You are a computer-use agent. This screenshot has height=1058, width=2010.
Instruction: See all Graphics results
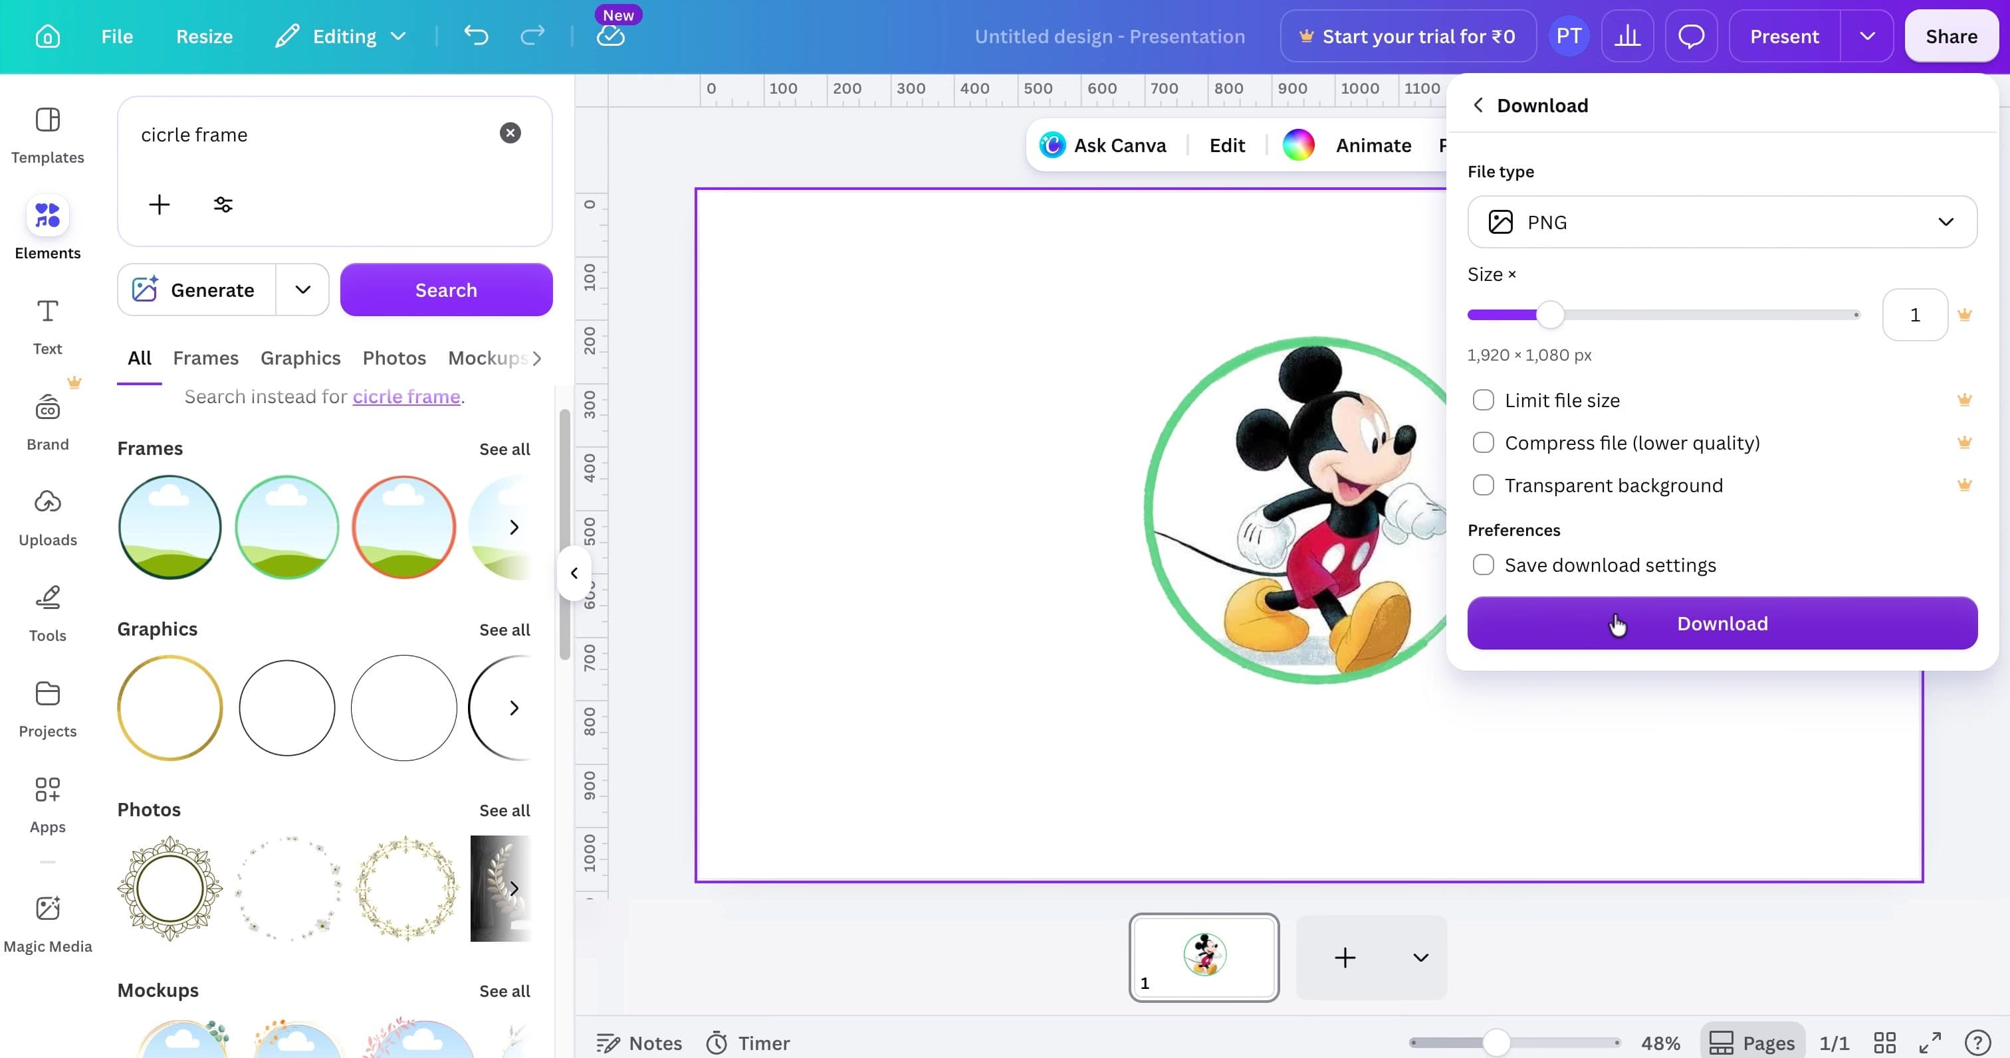point(504,630)
